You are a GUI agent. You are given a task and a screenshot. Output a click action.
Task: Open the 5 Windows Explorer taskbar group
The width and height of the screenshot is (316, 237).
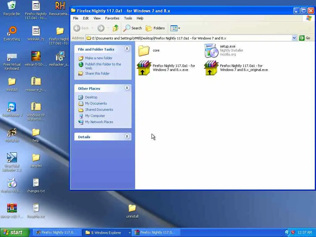pyautogui.click(x=107, y=233)
